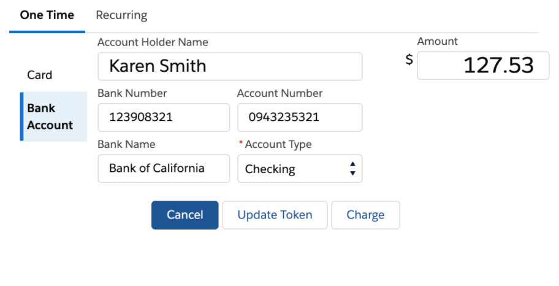The width and height of the screenshot is (559, 286).
Task: Click the Amount input showing 127.53
Action: click(483, 66)
